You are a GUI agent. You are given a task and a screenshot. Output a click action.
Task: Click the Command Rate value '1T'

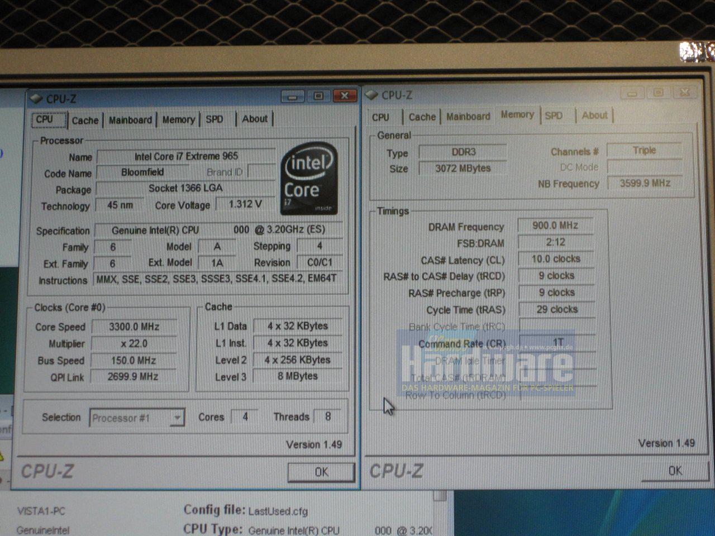[x=557, y=342]
